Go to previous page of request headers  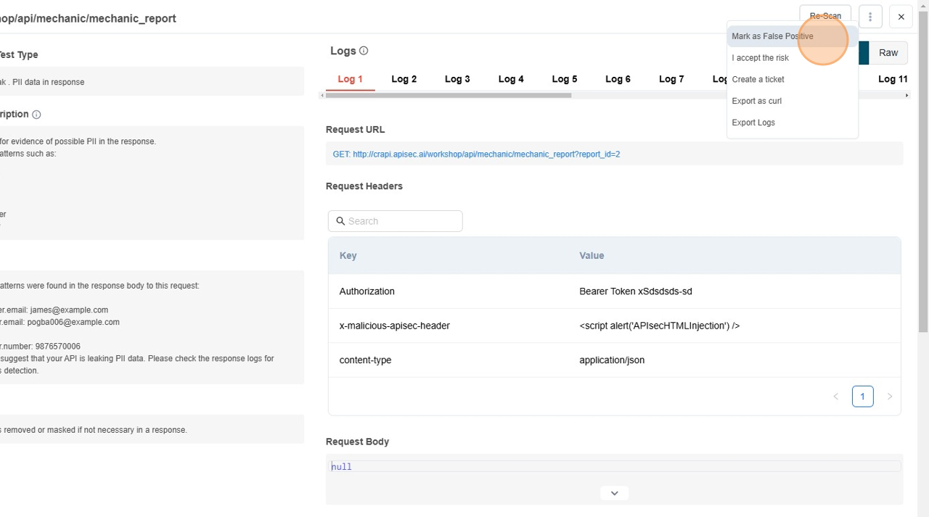click(x=835, y=397)
